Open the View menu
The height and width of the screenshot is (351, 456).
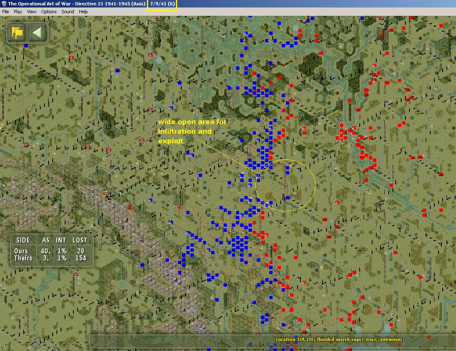coord(32,12)
